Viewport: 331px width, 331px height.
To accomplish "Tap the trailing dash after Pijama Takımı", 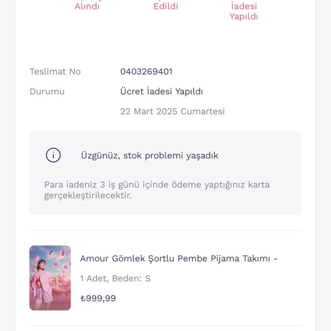I will pyautogui.click(x=276, y=259).
